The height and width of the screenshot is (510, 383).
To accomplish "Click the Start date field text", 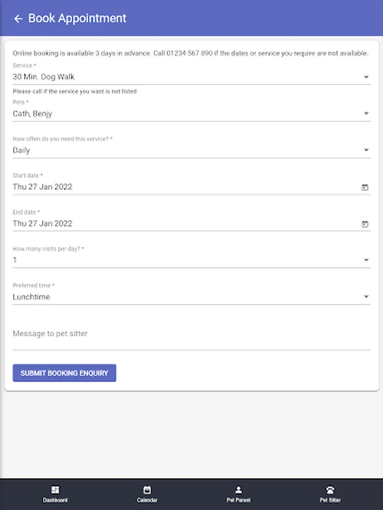I will [43, 187].
